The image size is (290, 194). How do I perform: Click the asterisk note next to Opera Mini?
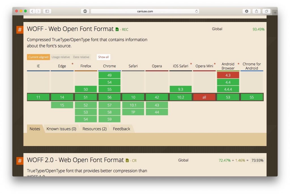(215, 64)
